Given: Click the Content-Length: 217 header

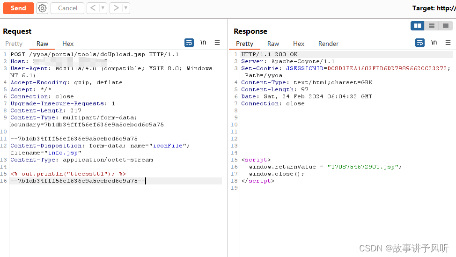Looking at the screenshot, I should (46, 110).
